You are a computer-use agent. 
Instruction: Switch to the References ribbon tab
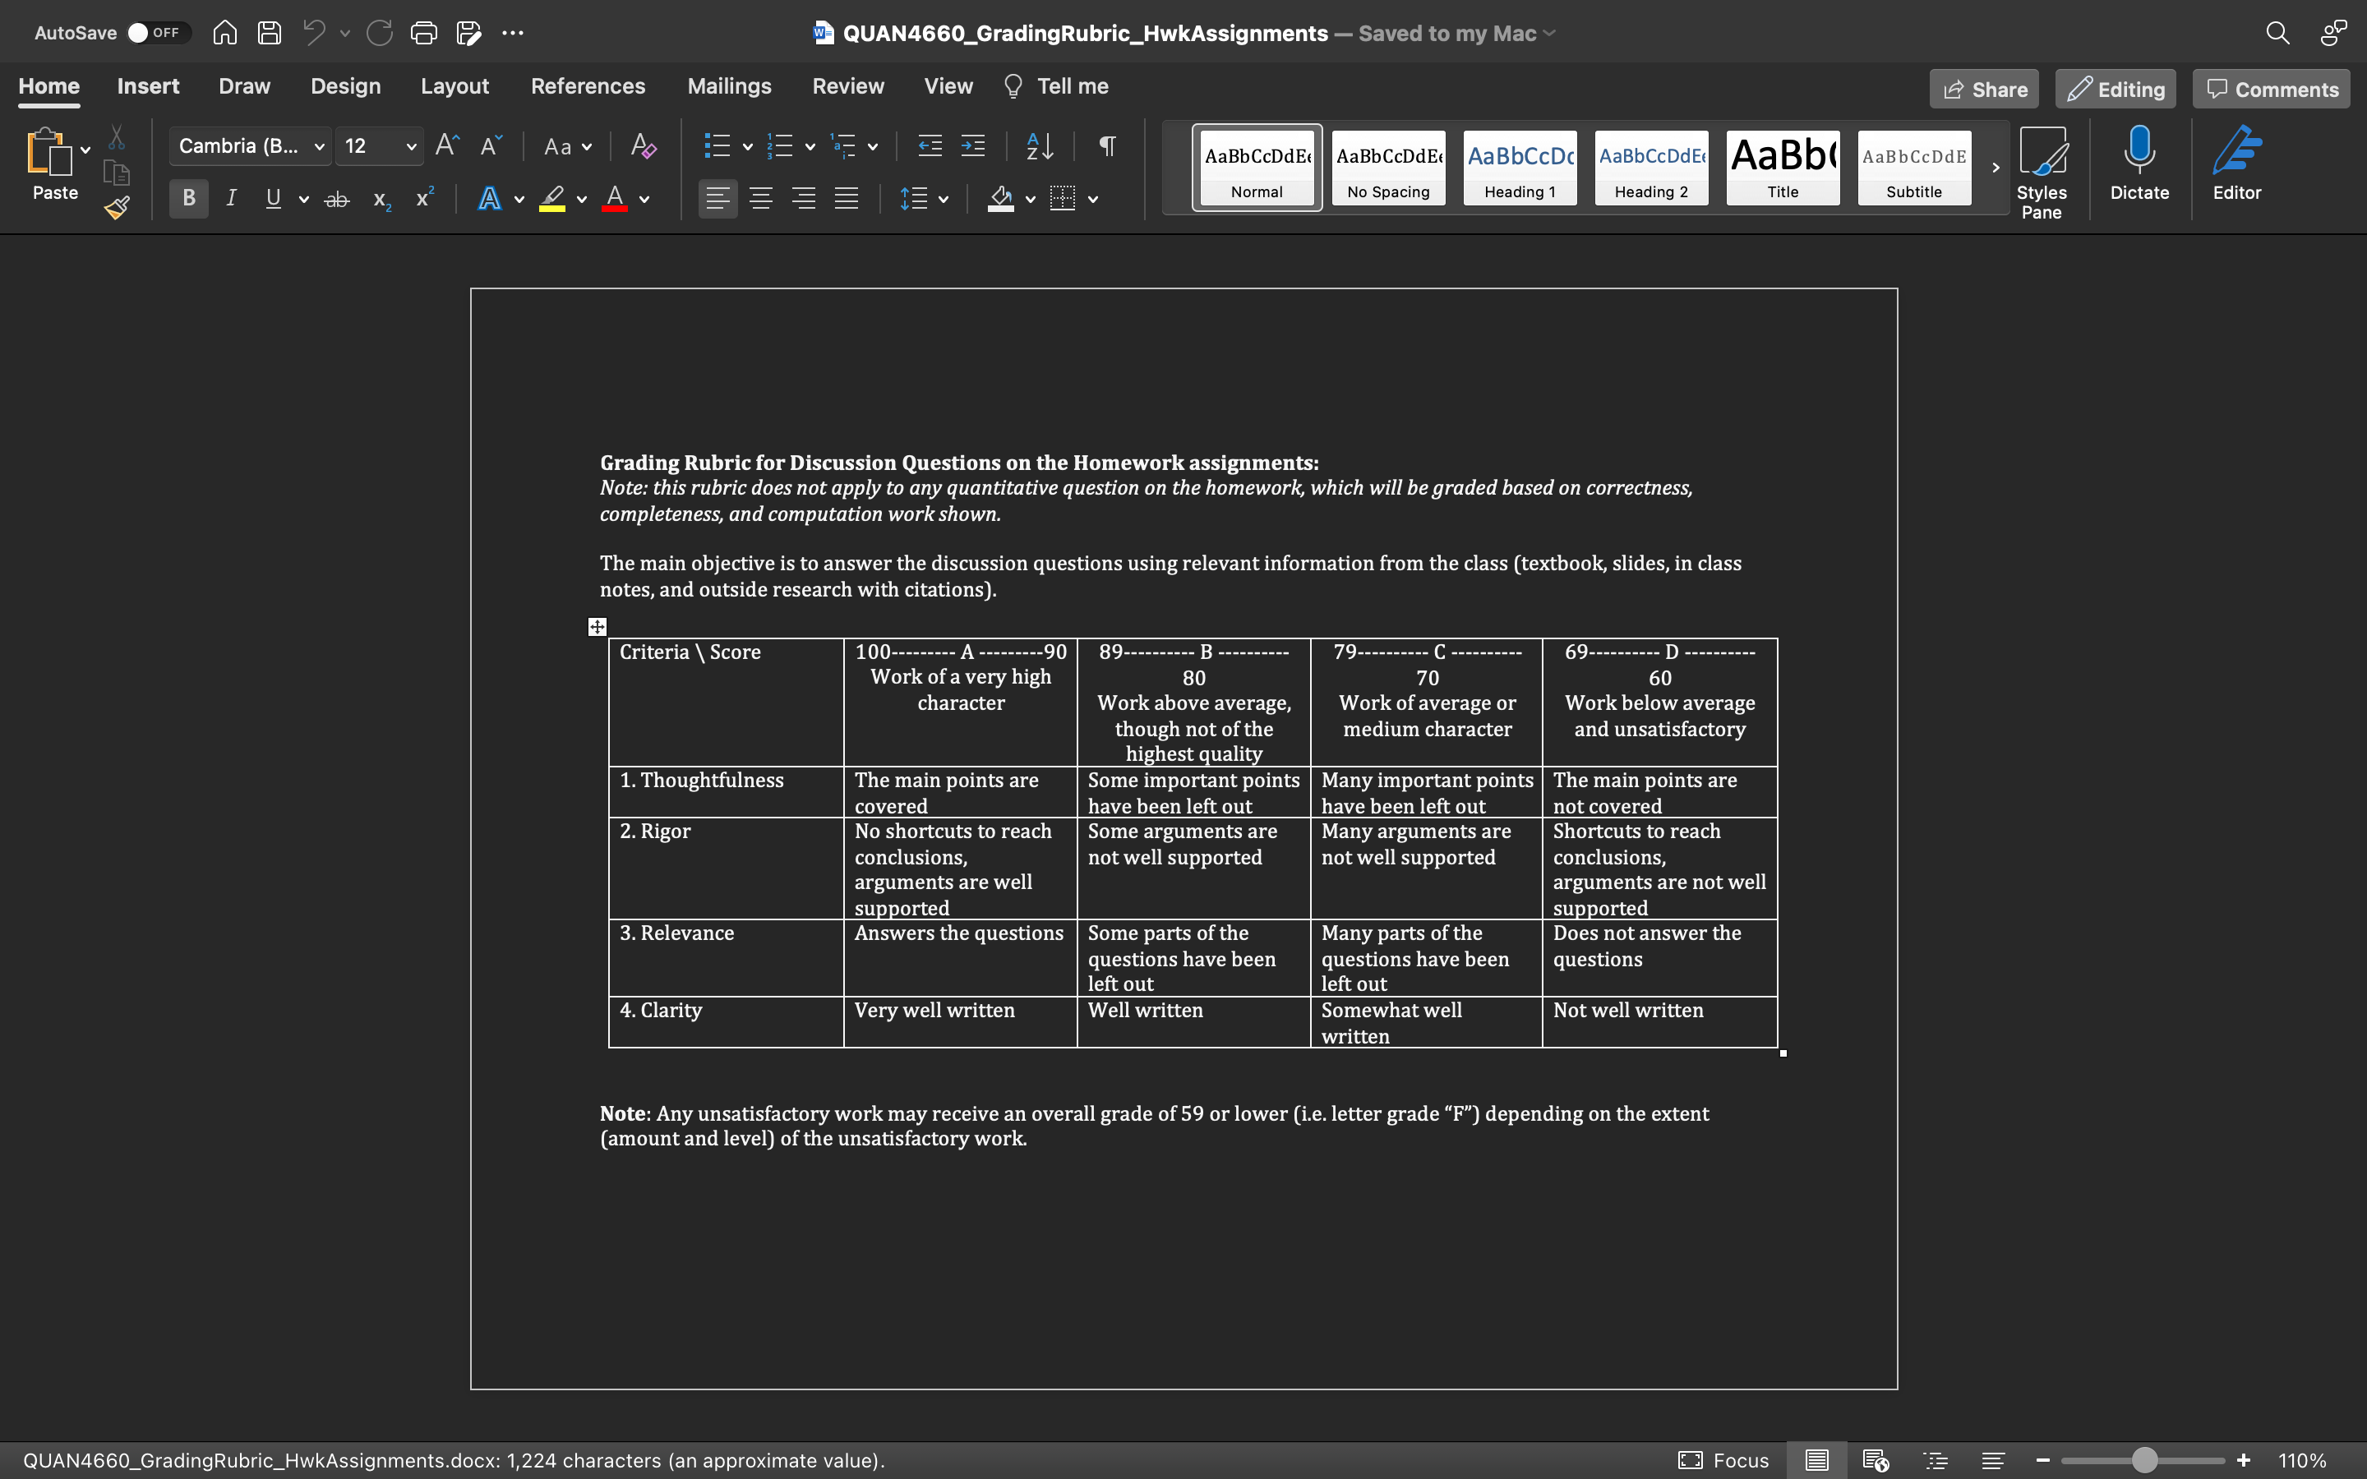[x=588, y=86]
